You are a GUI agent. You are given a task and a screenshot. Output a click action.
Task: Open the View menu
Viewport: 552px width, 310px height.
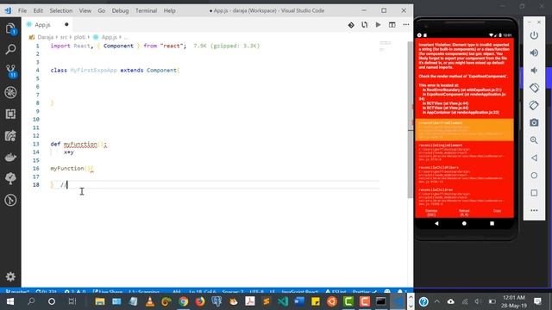(x=85, y=10)
